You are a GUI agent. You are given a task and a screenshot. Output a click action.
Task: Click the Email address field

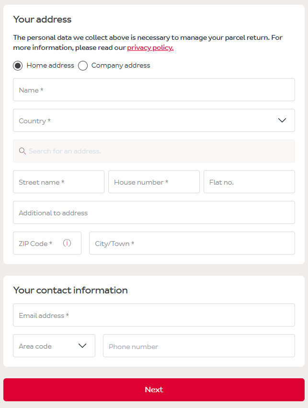click(x=154, y=315)
